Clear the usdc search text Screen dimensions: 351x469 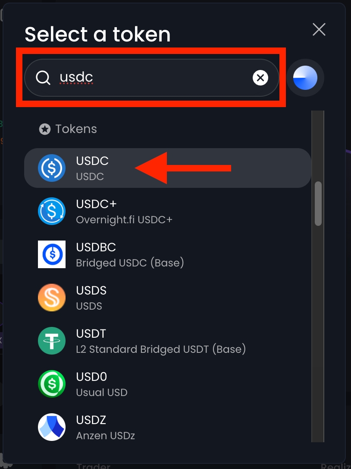260,78
